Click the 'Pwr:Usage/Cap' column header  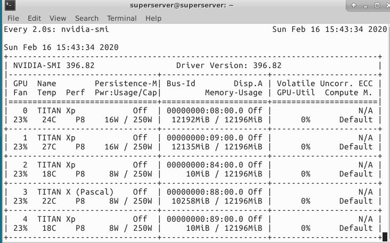126,93
